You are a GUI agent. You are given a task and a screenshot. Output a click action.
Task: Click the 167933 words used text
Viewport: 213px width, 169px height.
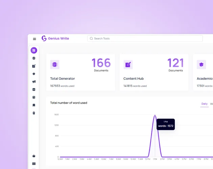click(x=62, y=86)
